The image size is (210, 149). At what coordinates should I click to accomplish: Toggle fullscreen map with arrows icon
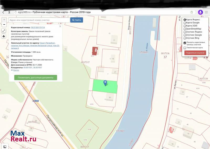point(4,31)
